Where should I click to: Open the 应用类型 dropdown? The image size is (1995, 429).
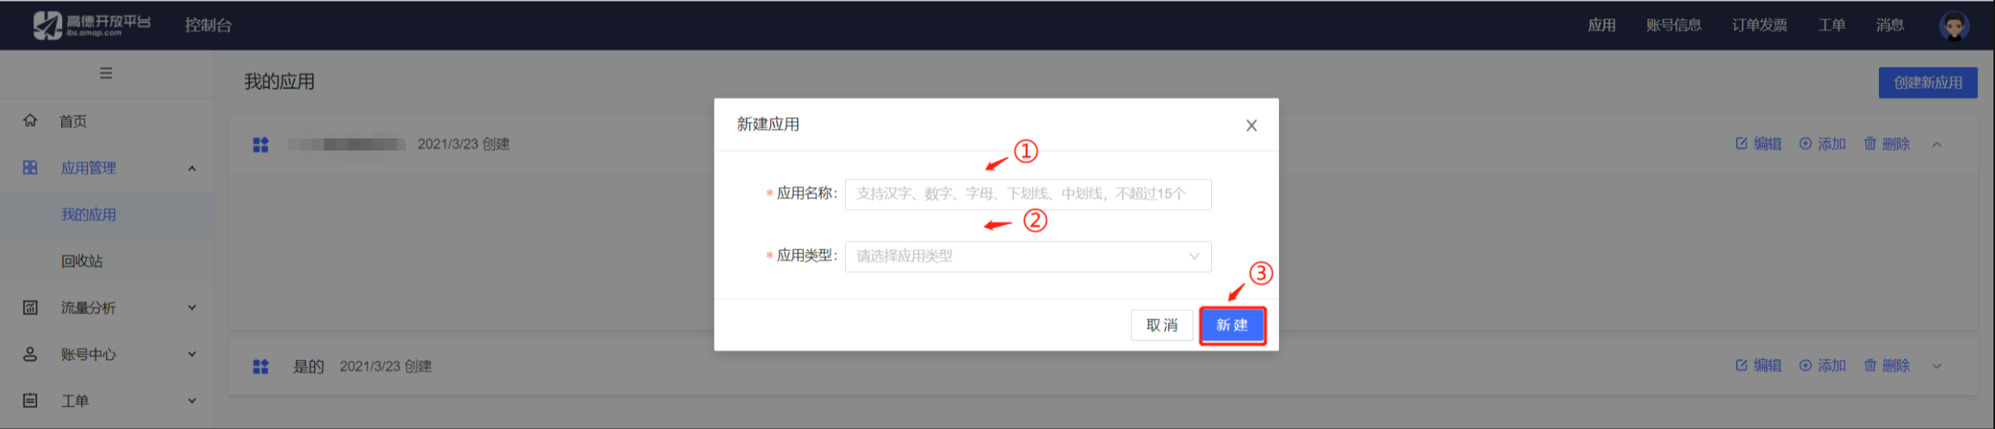coord(1027,257)
